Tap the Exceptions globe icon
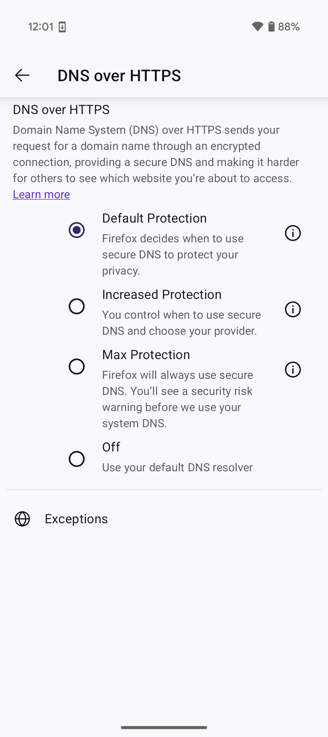 coord(22,519)
